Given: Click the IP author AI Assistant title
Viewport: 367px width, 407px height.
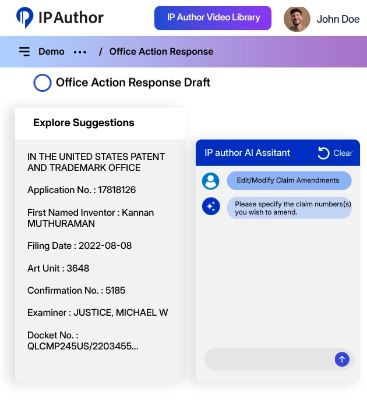Looking at the screenshot, I should 247,153.
